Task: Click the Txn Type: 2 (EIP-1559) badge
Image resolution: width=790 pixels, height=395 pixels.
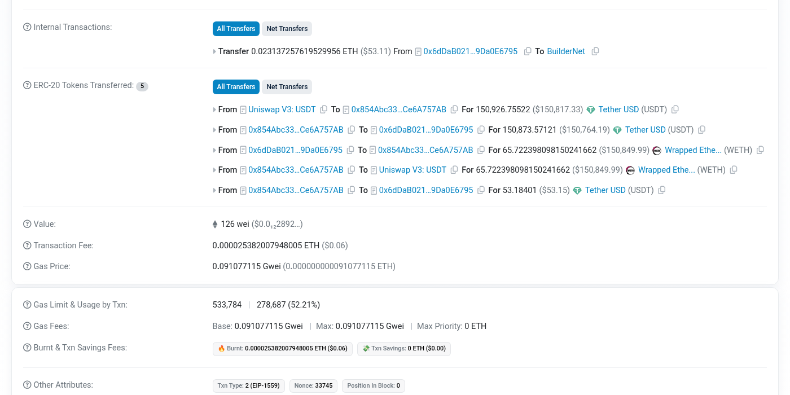Action: coord(249,386)
